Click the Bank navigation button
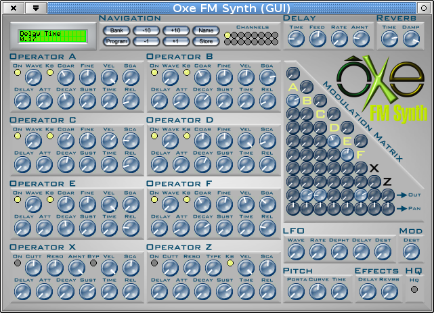This screenshot has height=313, width=434. pos(116,30)
